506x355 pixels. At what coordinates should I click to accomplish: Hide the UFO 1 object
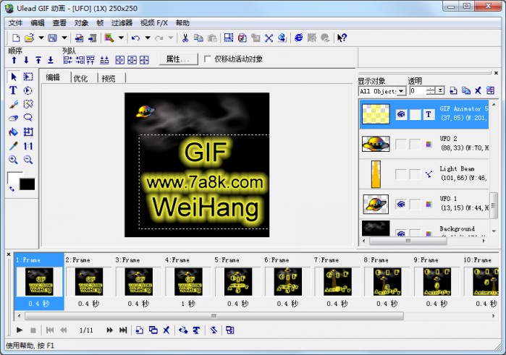pyautogui.click(x=401, y=204)
